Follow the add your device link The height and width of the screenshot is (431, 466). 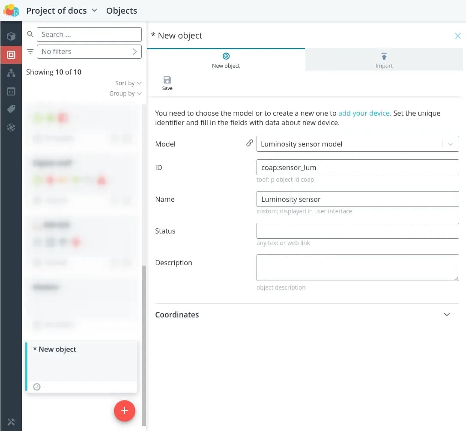tap(364, 113)
